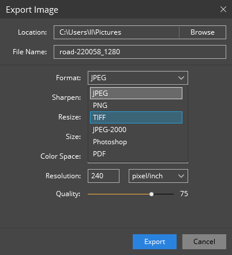Screen dimensions: 232x255
Task: Click the Location path field
Action: (117, 32)
